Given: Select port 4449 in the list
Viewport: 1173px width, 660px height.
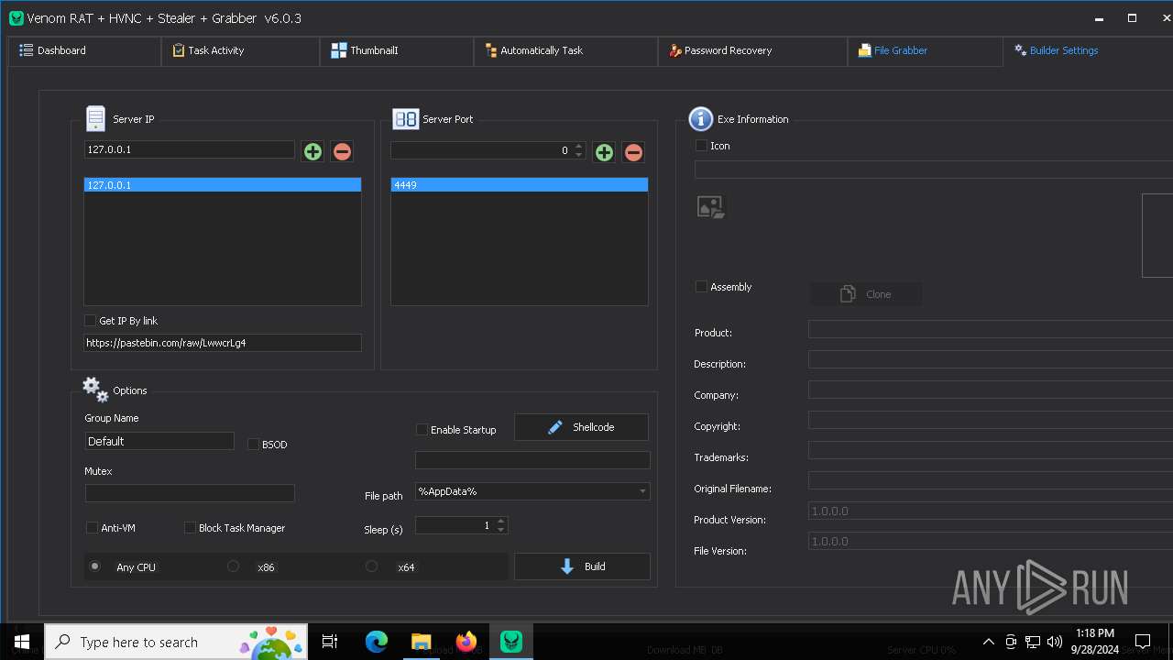Looking at the screenshot, I should tap(520, 185).
